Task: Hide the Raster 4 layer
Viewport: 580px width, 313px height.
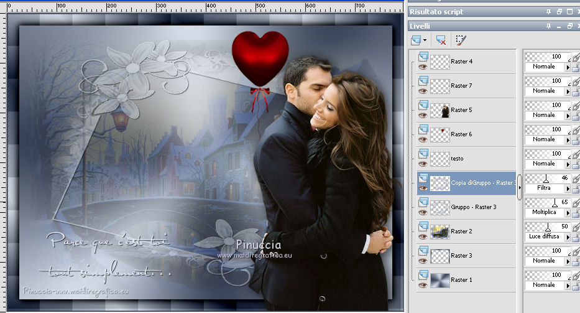Action: tap(423, 67)
